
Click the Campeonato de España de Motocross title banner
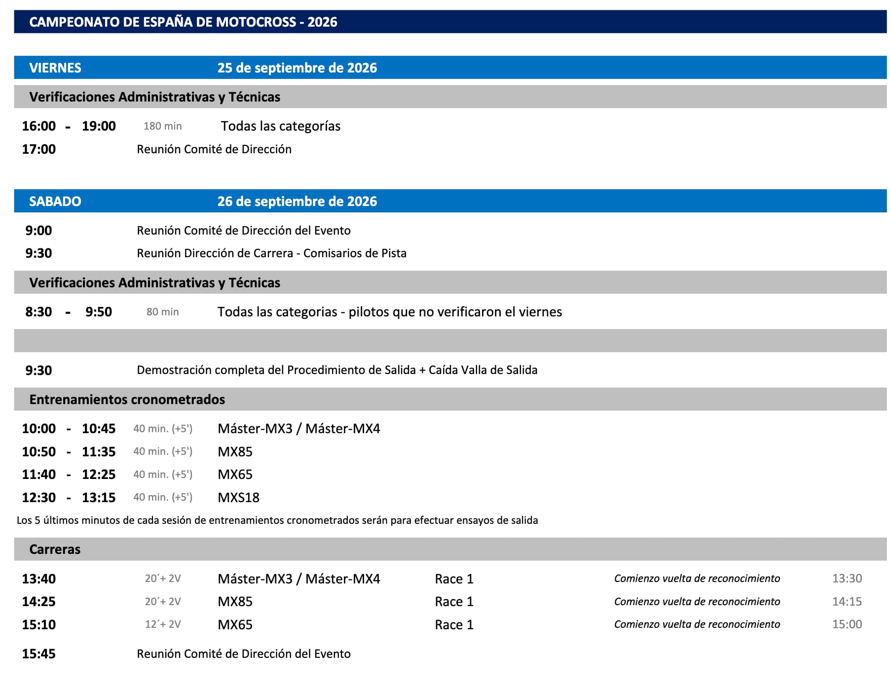(450, 22)
